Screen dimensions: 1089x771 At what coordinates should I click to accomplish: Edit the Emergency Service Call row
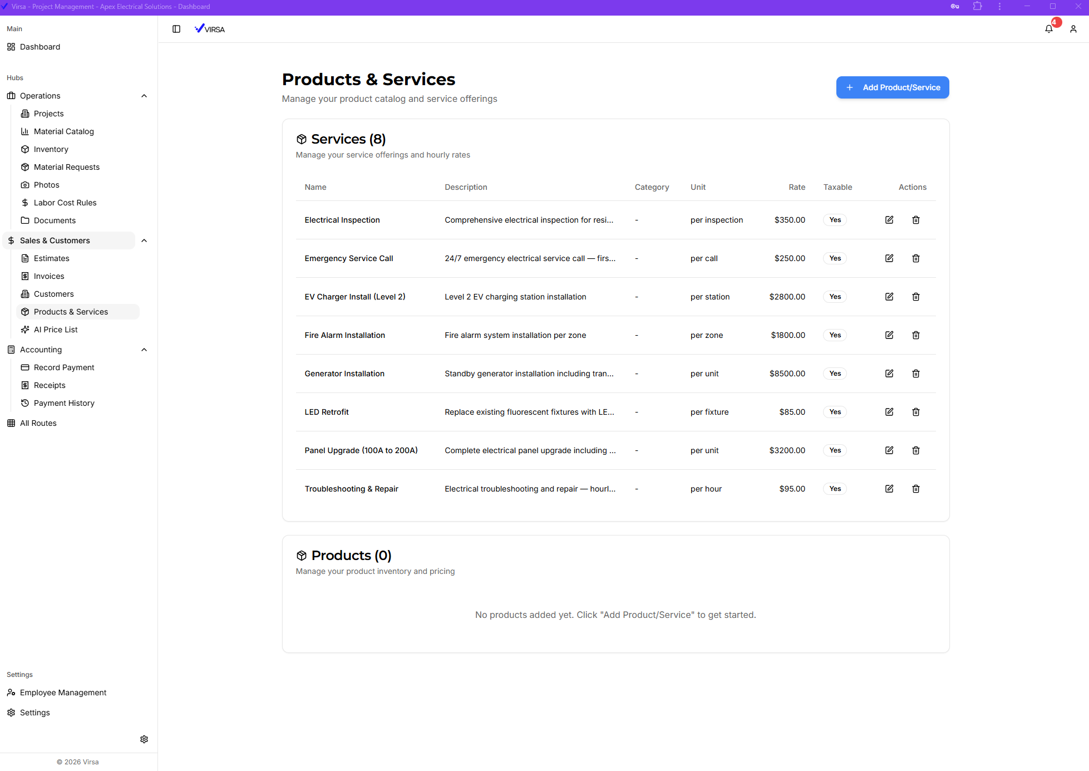(889, 258)
